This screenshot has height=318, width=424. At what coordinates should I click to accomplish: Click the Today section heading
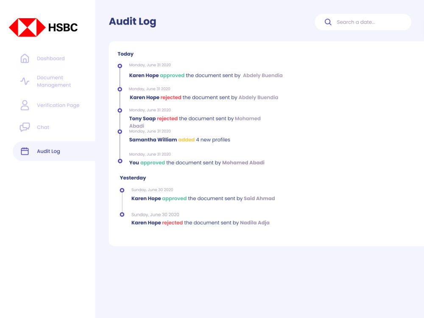(126, 54)
